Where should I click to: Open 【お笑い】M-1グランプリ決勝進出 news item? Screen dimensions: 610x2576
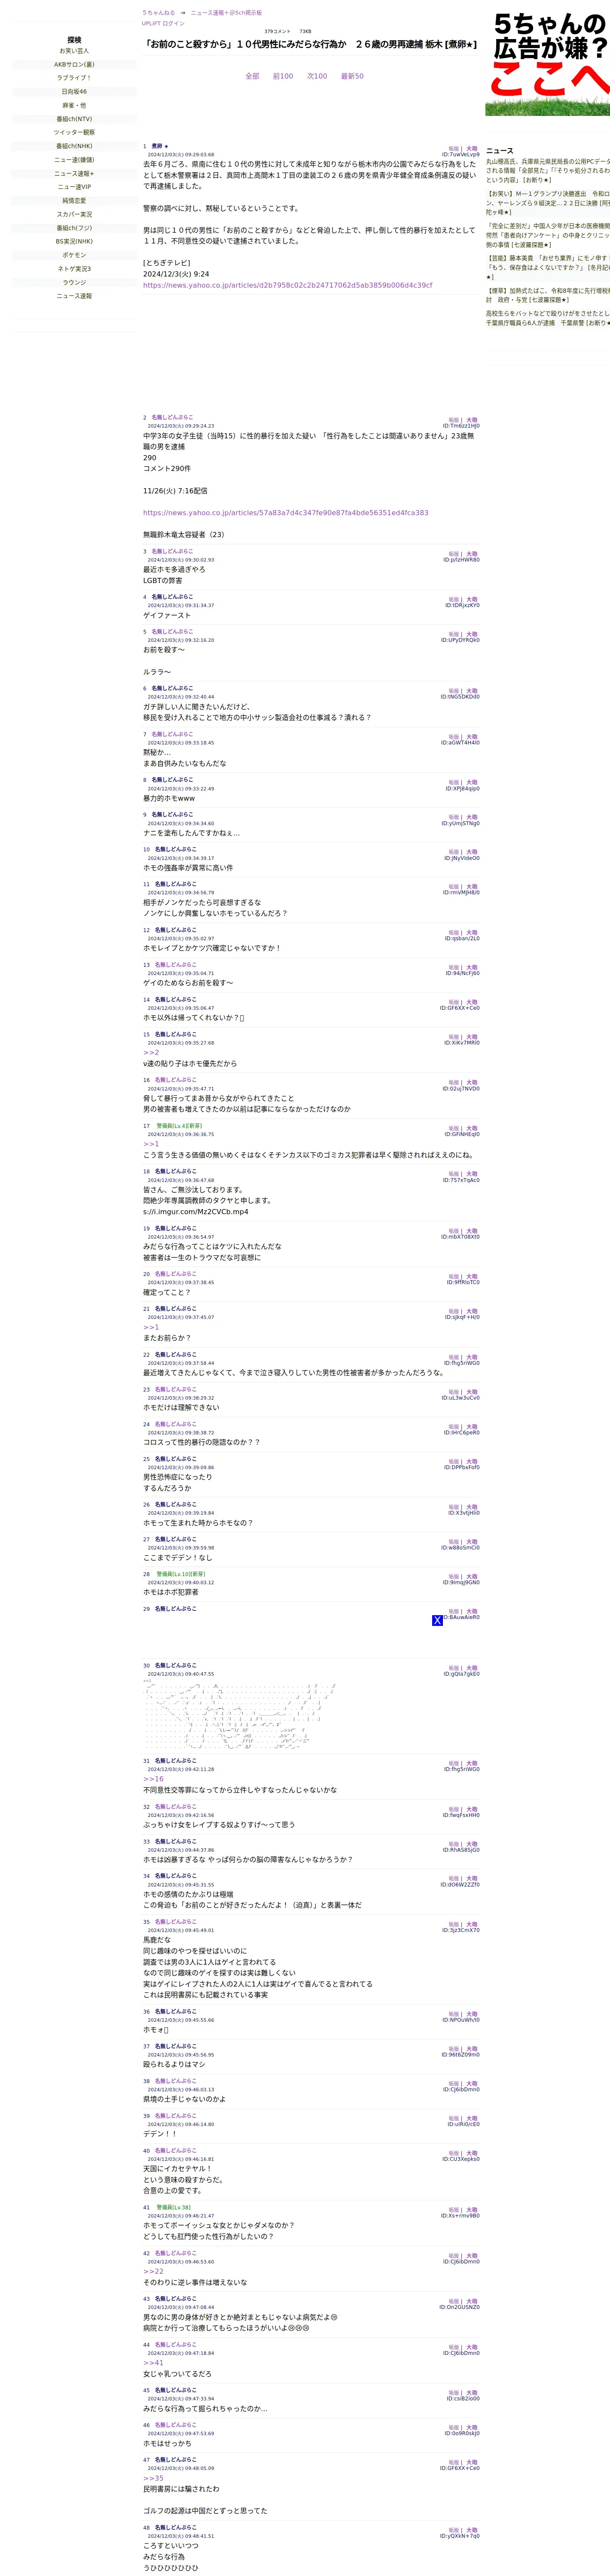(x=548, y=203)
